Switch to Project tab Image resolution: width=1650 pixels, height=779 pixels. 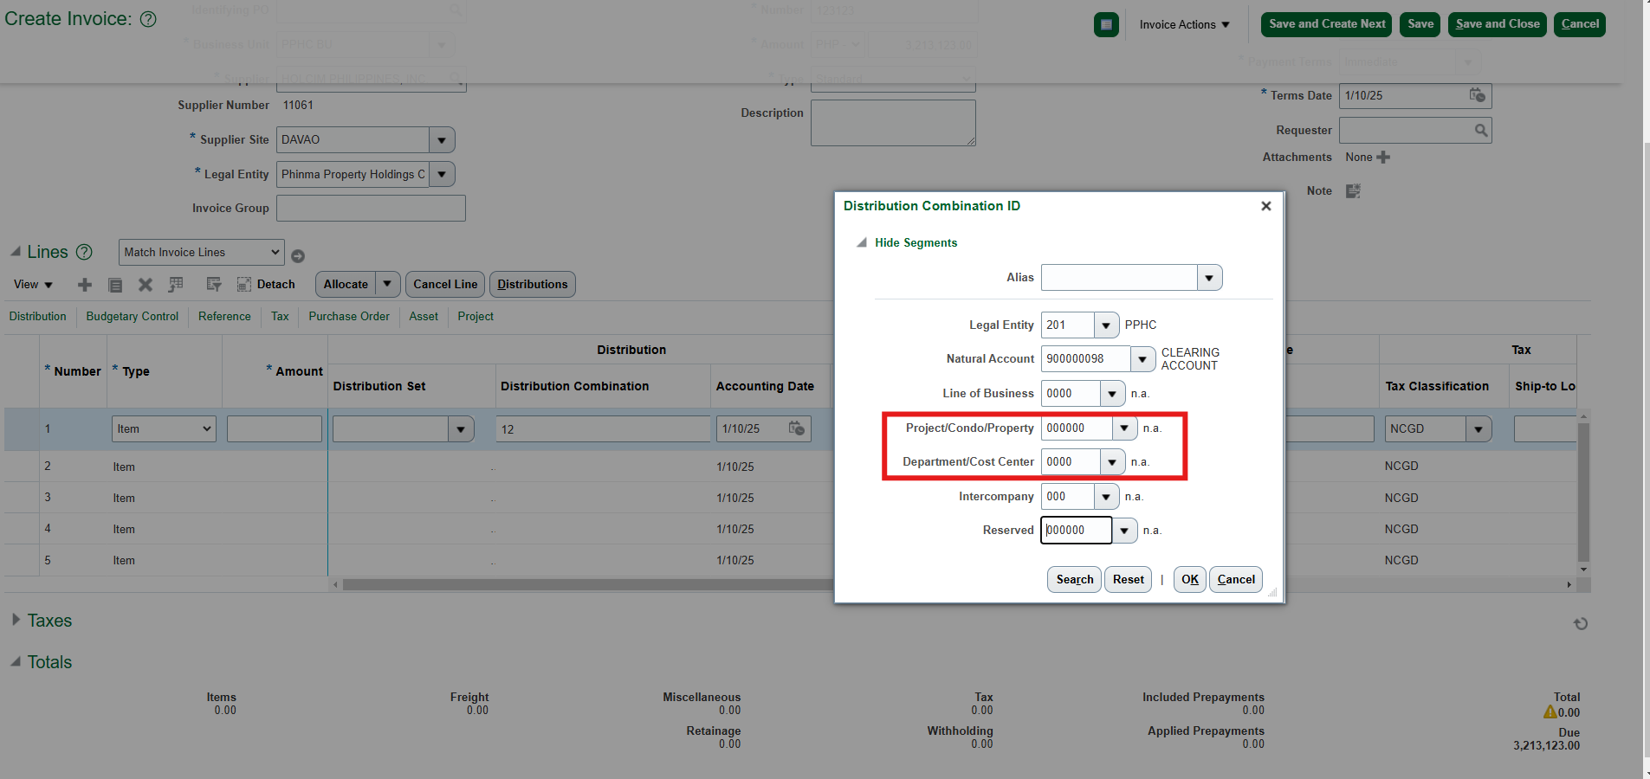coord(476,317)
